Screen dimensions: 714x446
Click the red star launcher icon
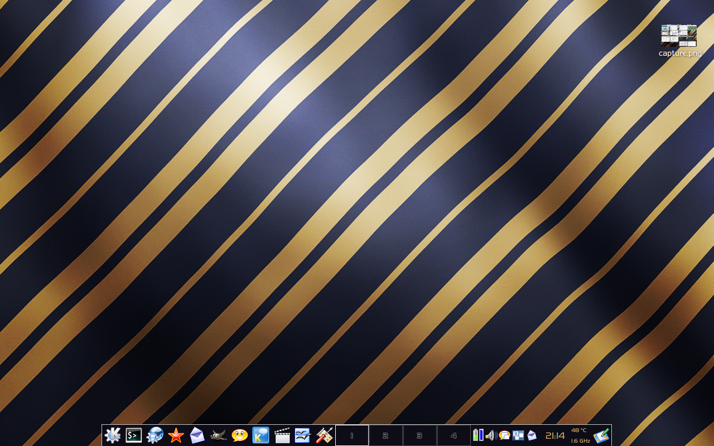pos(176,435)
